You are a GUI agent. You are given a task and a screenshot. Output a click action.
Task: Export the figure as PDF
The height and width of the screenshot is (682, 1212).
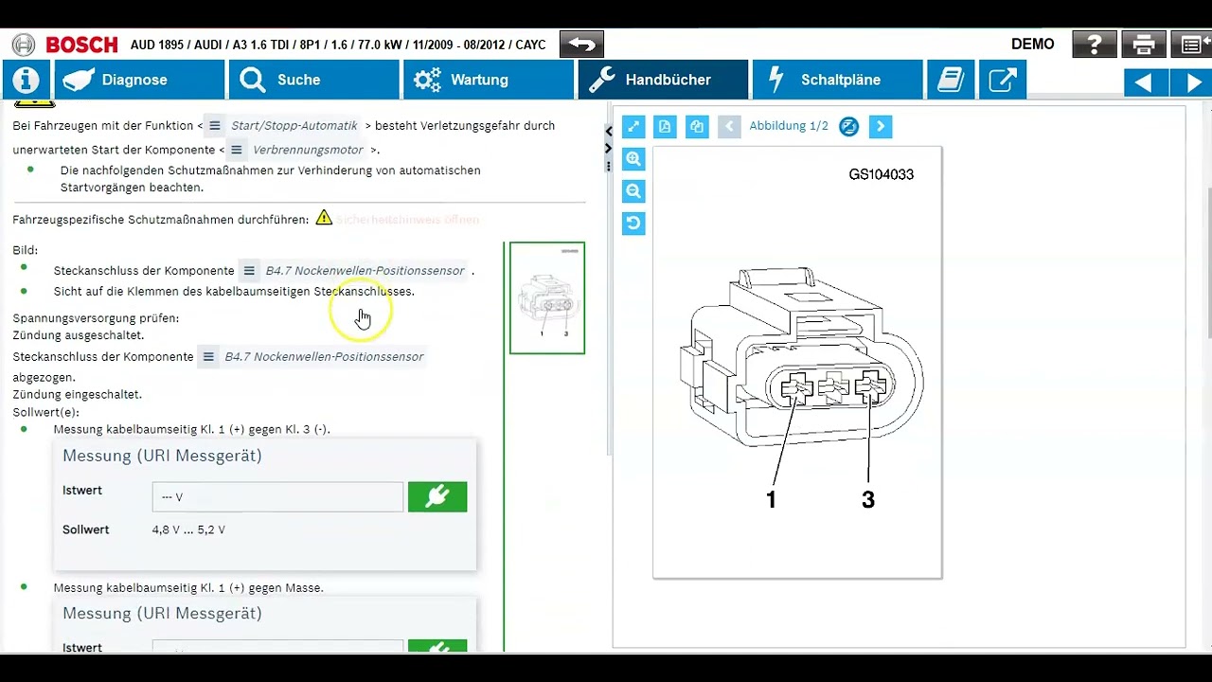coord(665,126)
